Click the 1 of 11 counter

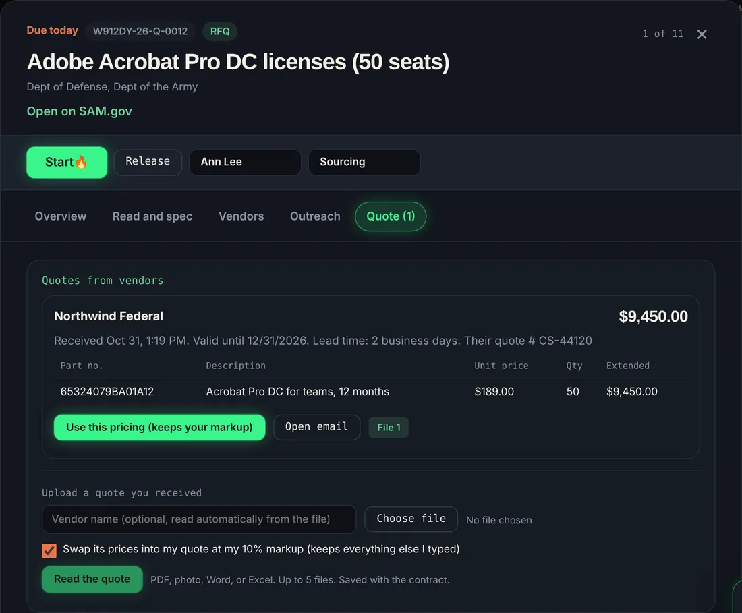[662, 34]
